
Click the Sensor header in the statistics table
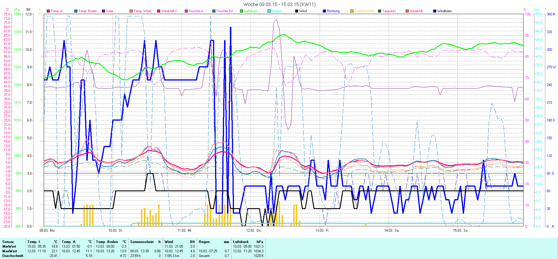pyautogui.click(x=8, y=242)
